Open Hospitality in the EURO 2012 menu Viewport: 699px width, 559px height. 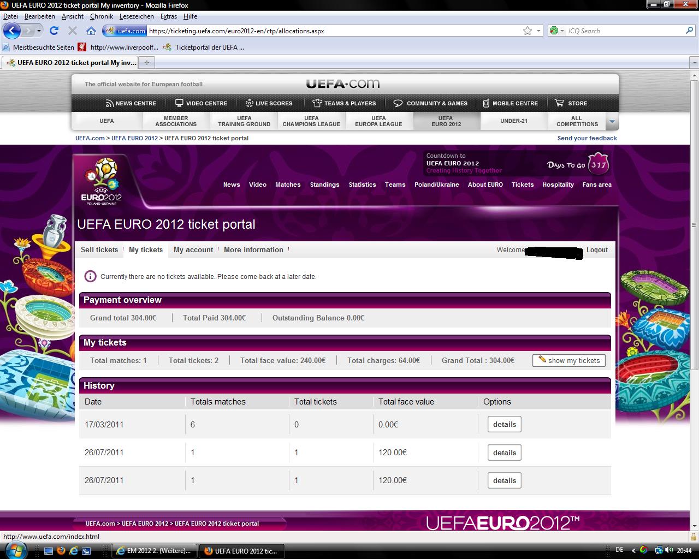(x=558, y=185)
